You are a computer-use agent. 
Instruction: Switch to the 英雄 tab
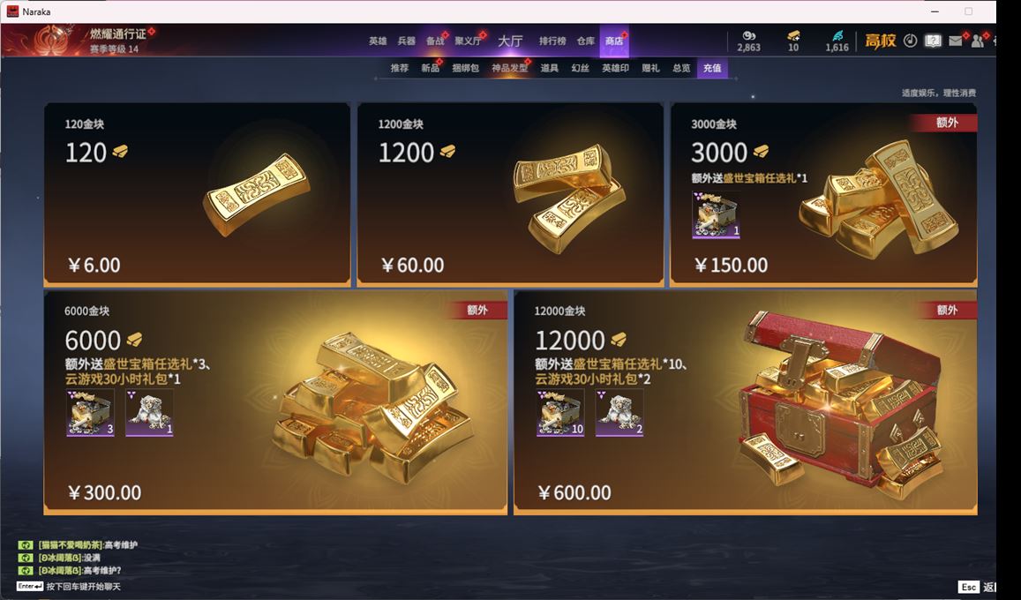[x=378, y=41]
